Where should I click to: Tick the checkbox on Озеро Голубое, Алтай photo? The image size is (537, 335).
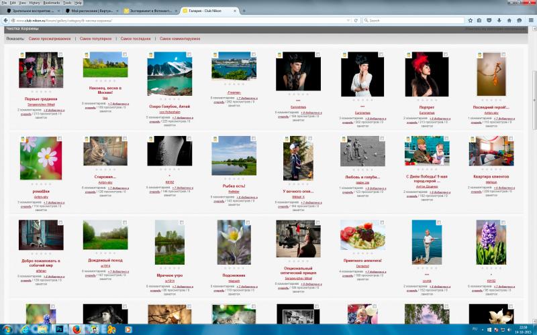[x=189, y=54]
